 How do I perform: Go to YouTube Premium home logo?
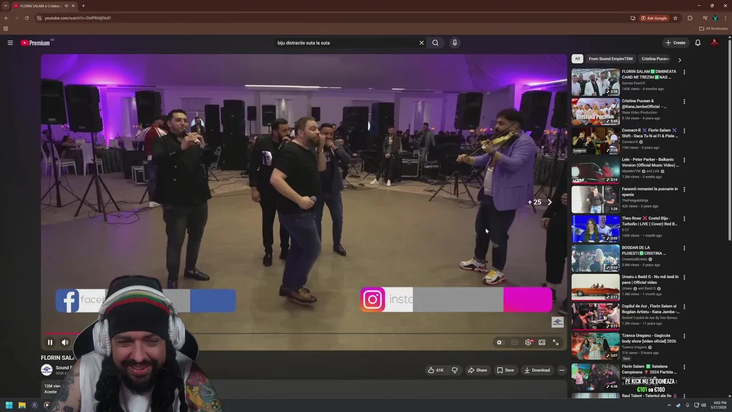point(35,43)
